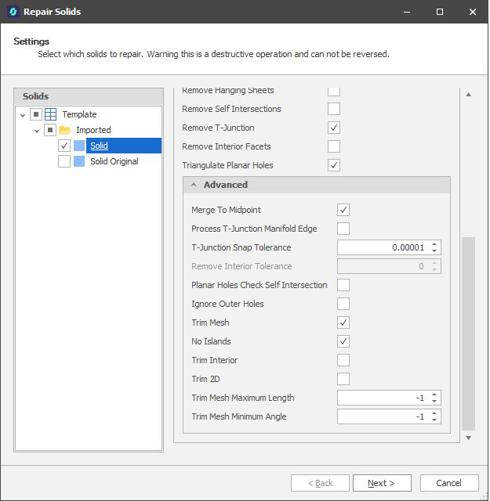Click the blue swatch beside Solid Original

79,161
